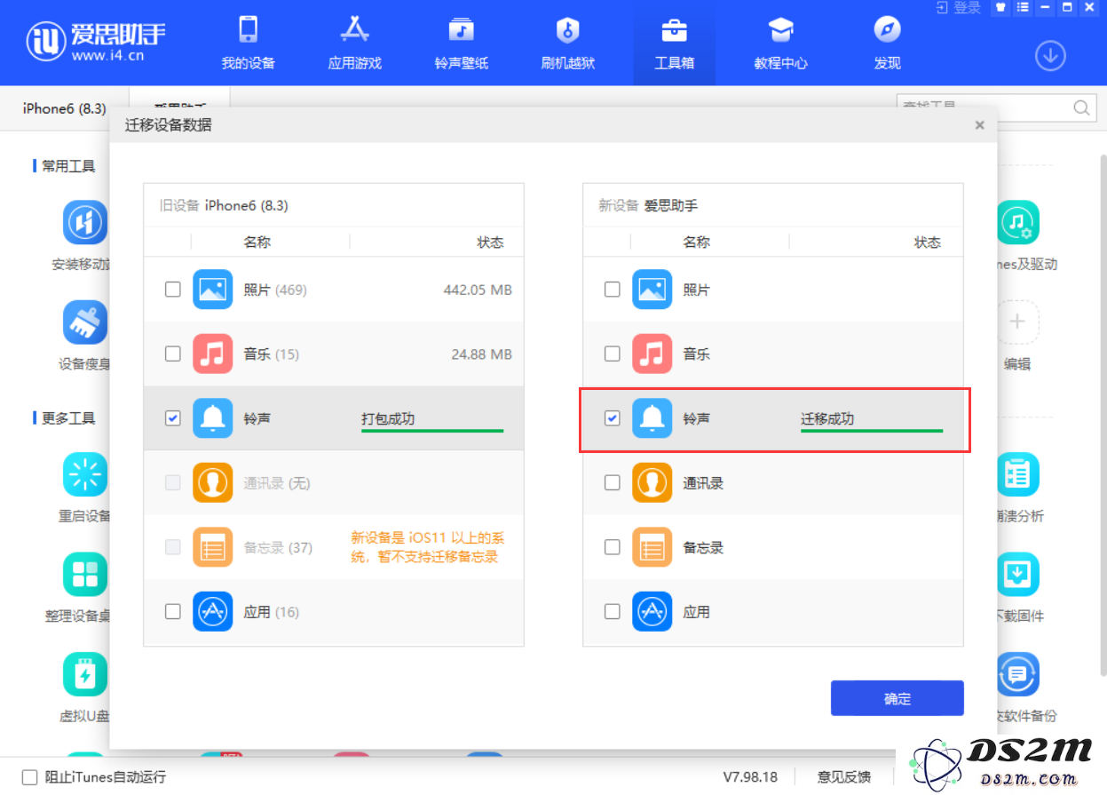
Task: Open 虚拟U盘 tool icon
Action: click(85, 674)
